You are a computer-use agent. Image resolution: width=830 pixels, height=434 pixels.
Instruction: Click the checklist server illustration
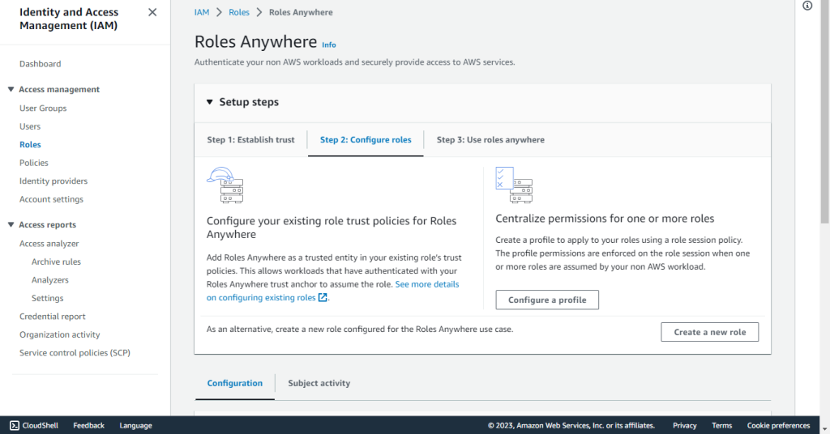pos(514,185)
